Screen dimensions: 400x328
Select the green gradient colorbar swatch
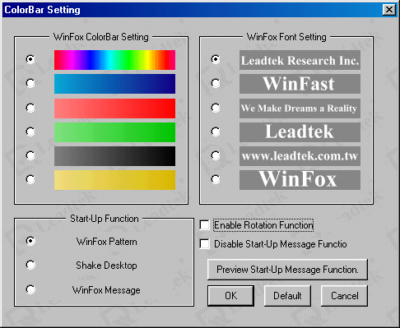[114, 132]
